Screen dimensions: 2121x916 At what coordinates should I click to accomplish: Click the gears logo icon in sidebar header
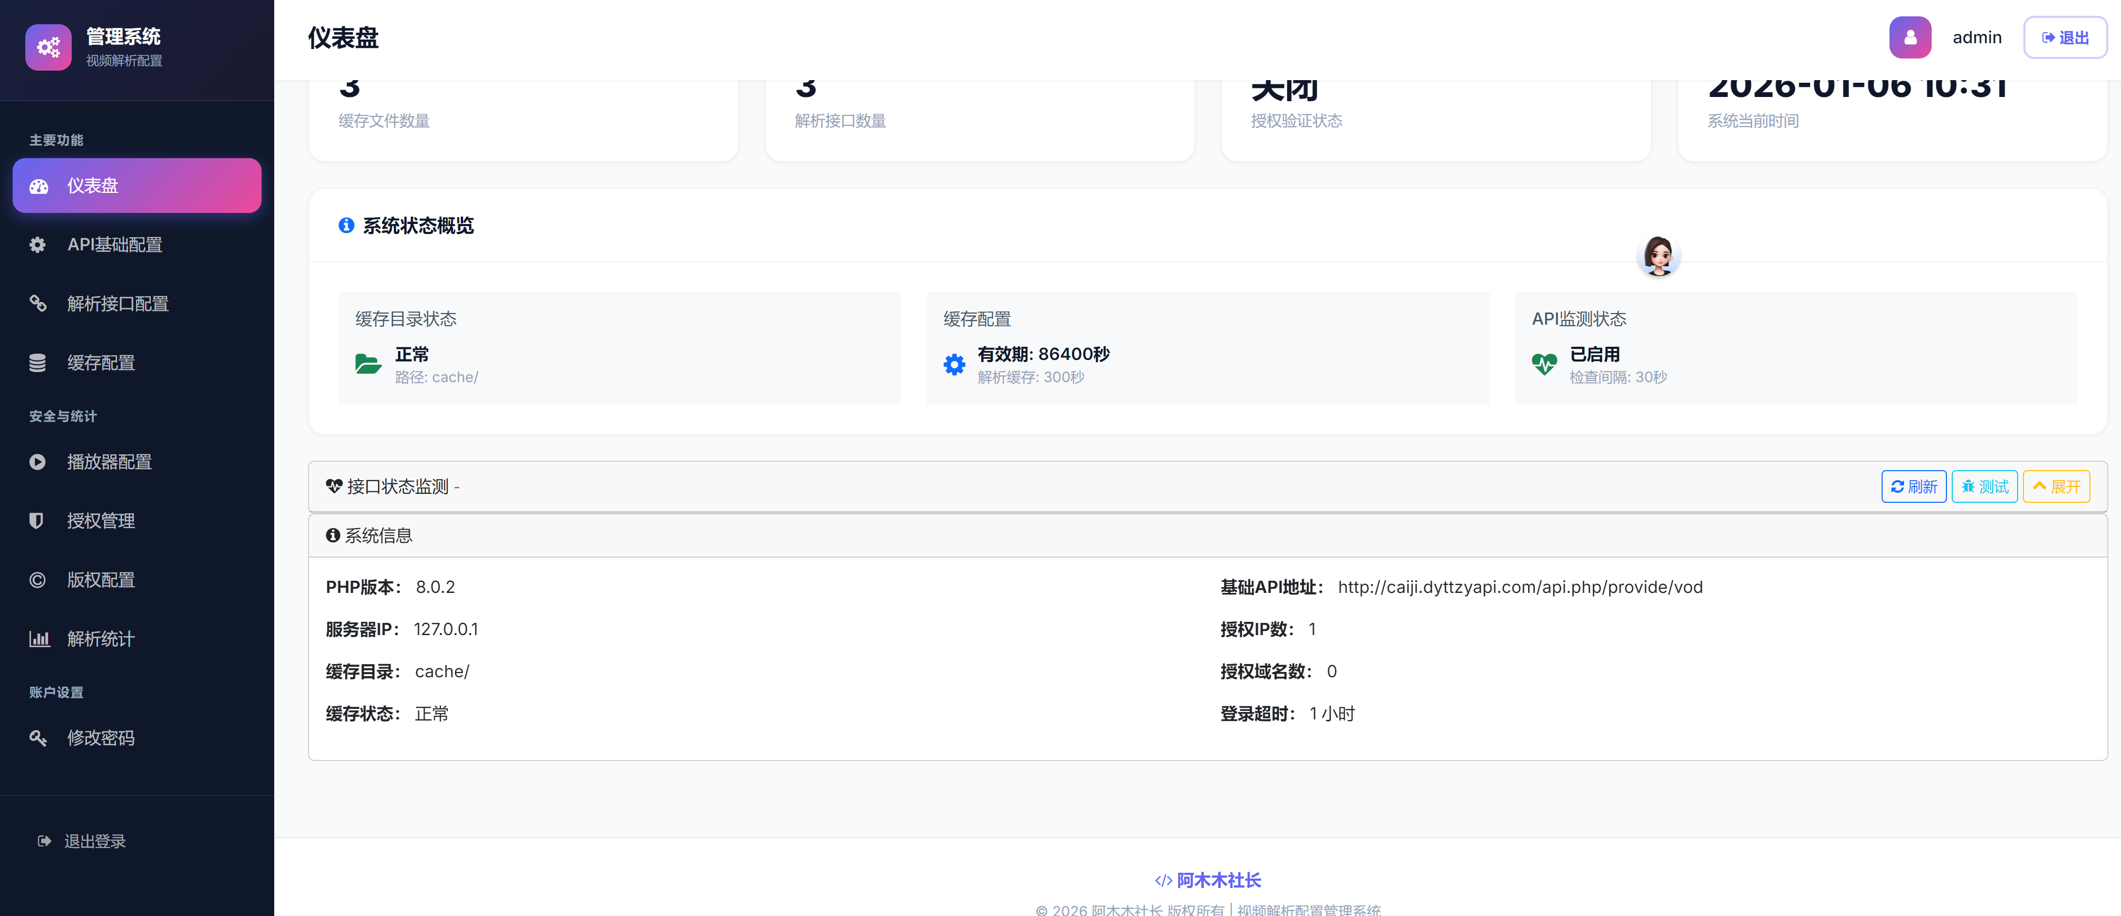point(49,47)
